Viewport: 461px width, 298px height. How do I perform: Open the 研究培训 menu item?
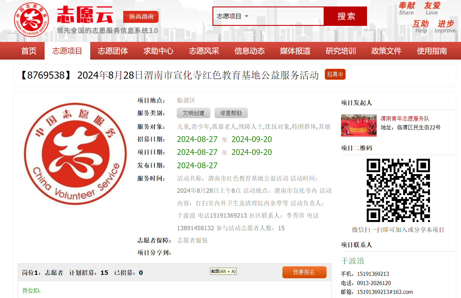coord(341,51)
